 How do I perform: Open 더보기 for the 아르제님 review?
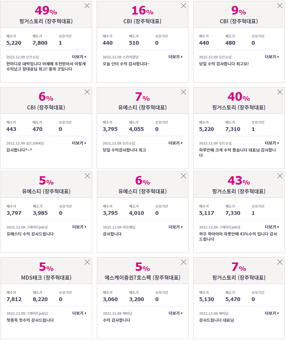(x=175, y=227)
